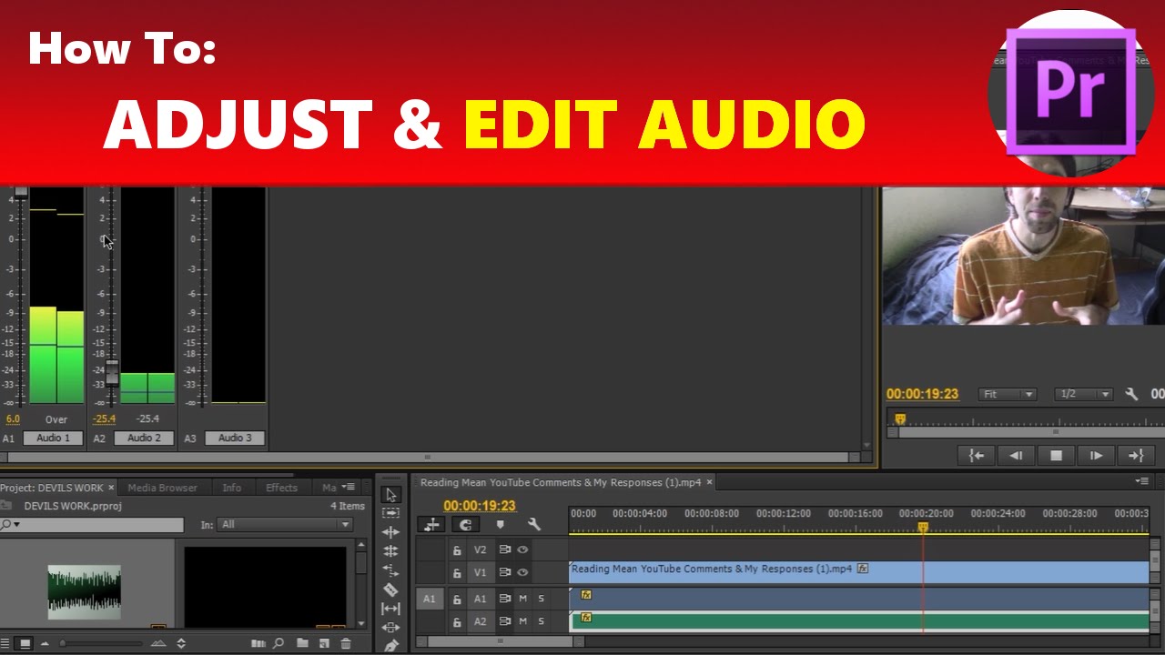The height and width of the screenshot is (655, 1165).
Task: Select the Razor tool
Action: pos(390,589)
